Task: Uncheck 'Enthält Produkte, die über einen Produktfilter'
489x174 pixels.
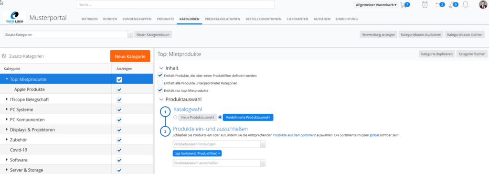Action: pyautogui.click(x=160, y=75)
